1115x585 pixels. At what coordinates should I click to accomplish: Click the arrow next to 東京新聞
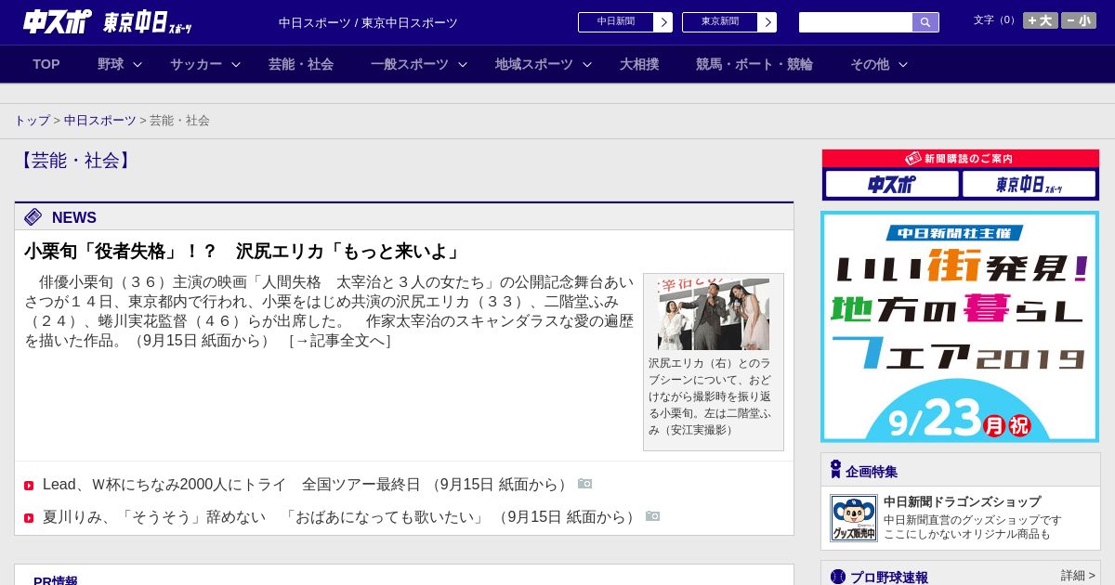[767, 22]
